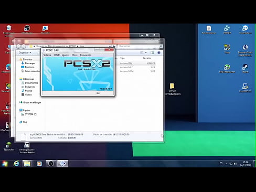Image resolution: width=256 pixels, height=192 pixels.
Task: Click the OBS Studio taskbar icon
Action: point(51,164)
